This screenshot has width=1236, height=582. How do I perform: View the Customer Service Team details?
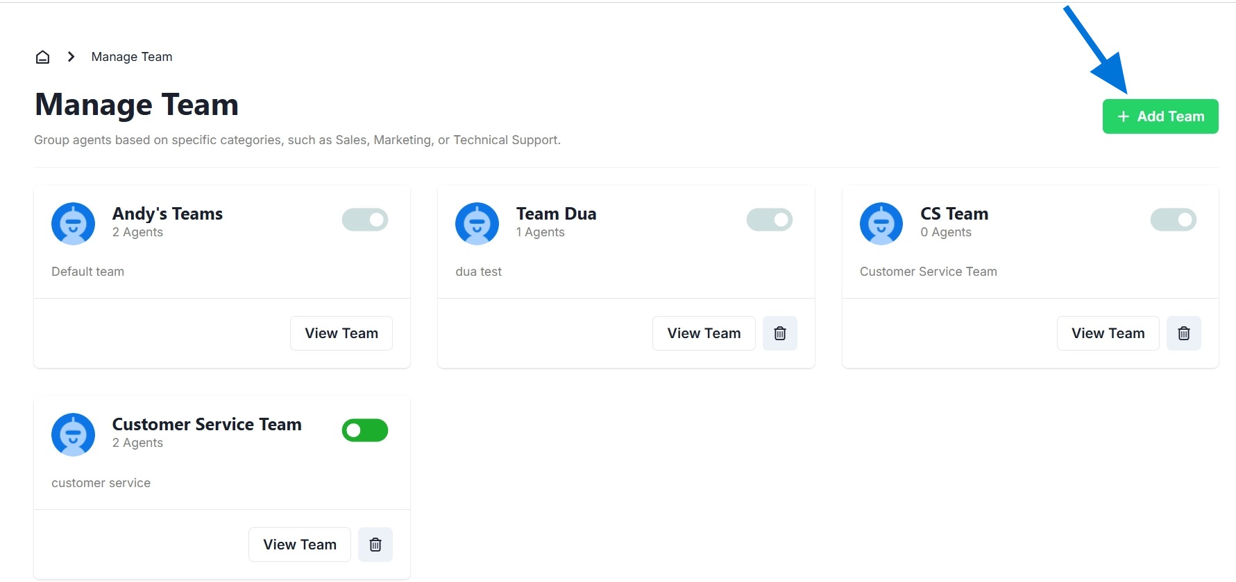pyautogui.click(x=299, y=545)
